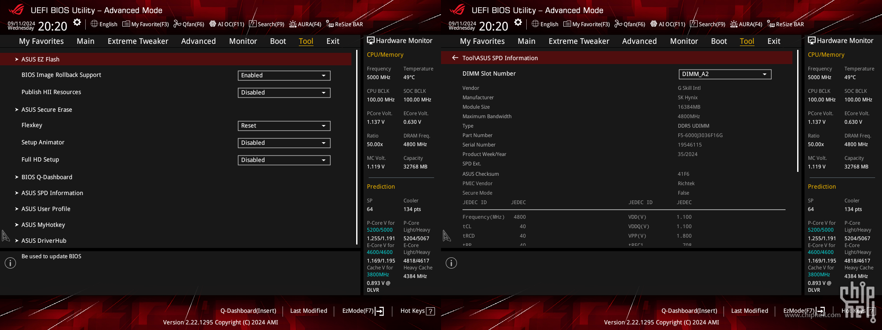Click ROG logo in left window header
882x330 pixels.
tap(16, 9)
